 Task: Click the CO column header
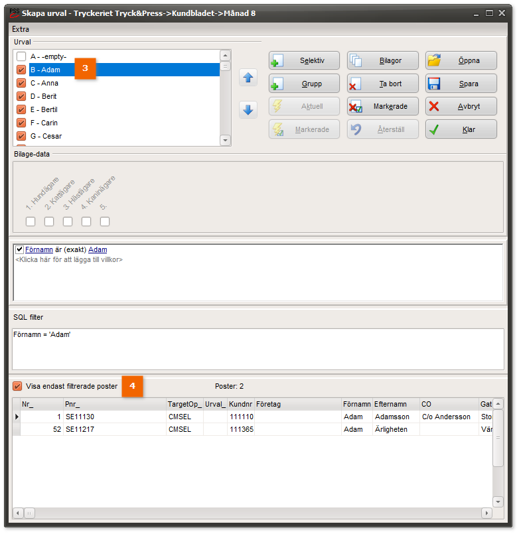[x=449, y=404]
